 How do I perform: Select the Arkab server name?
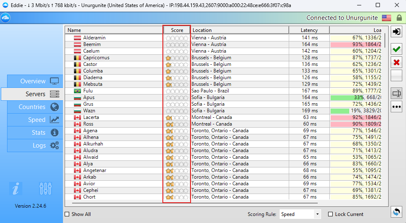tap(89, 177)
